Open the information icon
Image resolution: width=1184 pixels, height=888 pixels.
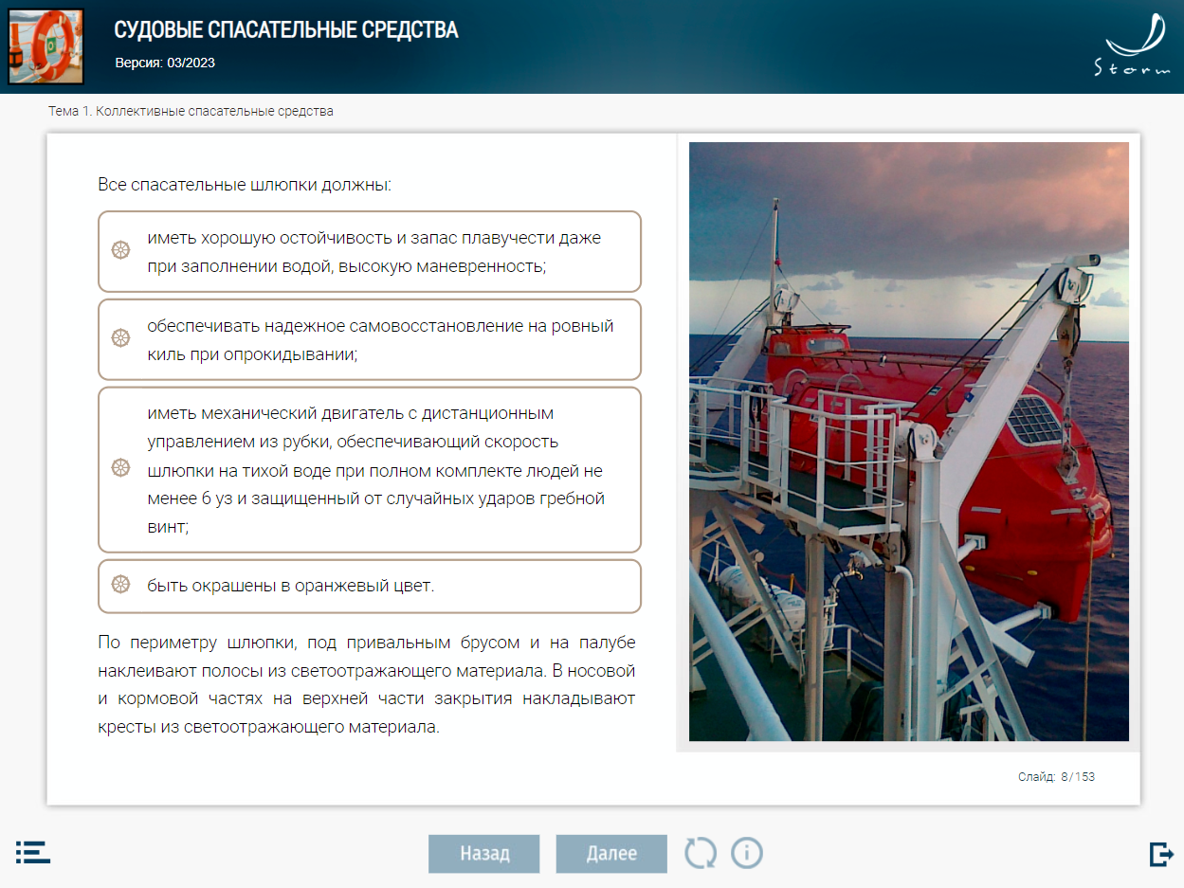click(747, 853)
